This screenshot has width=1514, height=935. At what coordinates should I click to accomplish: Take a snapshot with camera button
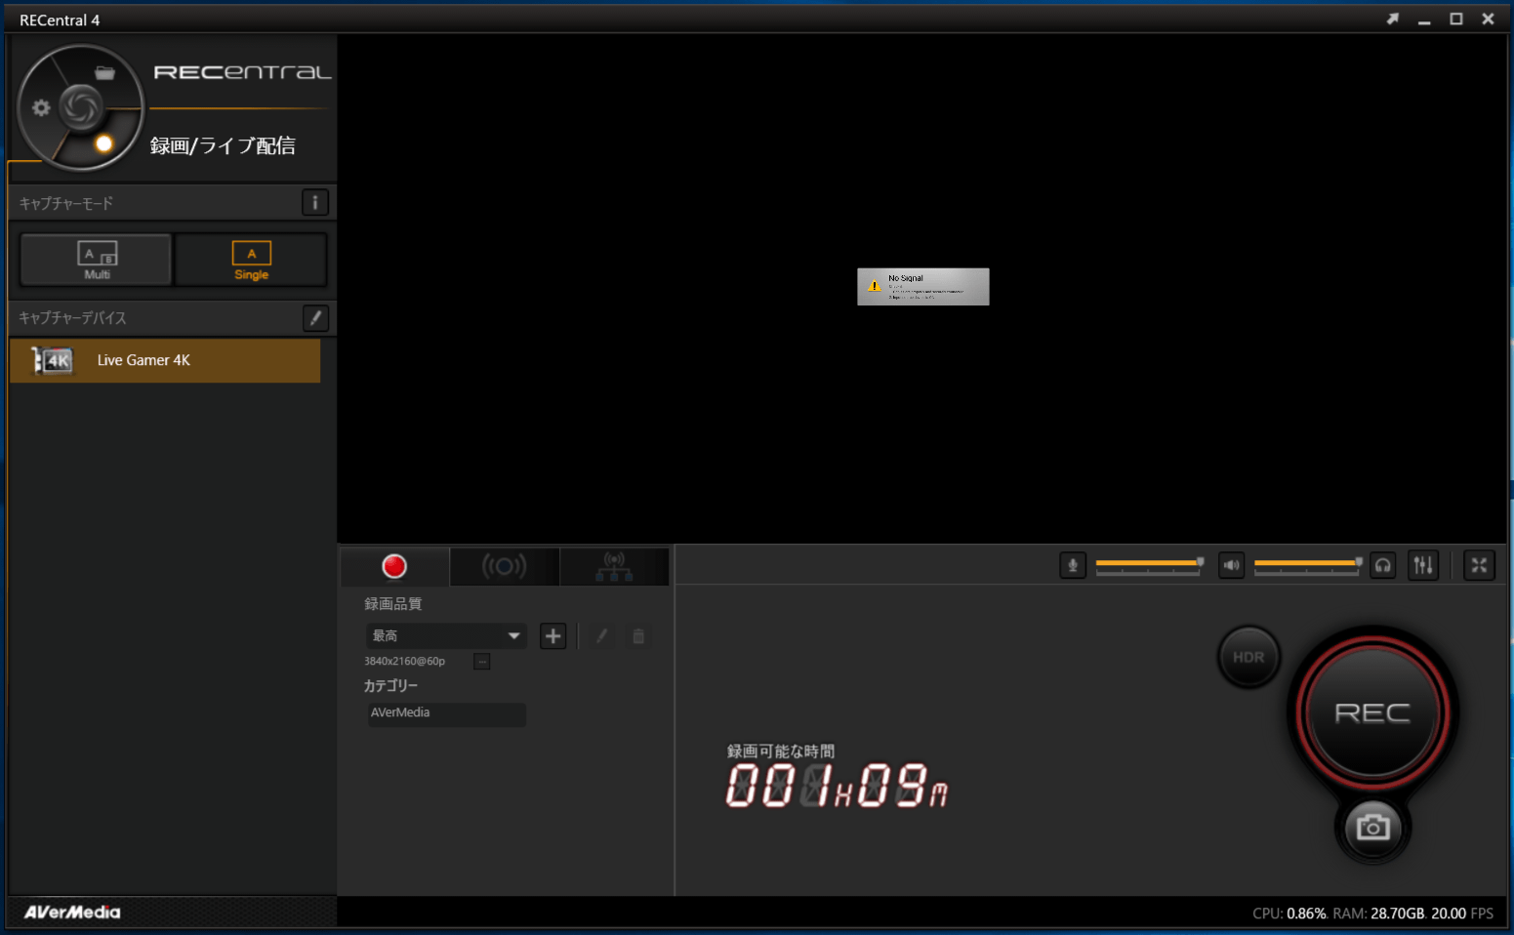pos(1372,828)
